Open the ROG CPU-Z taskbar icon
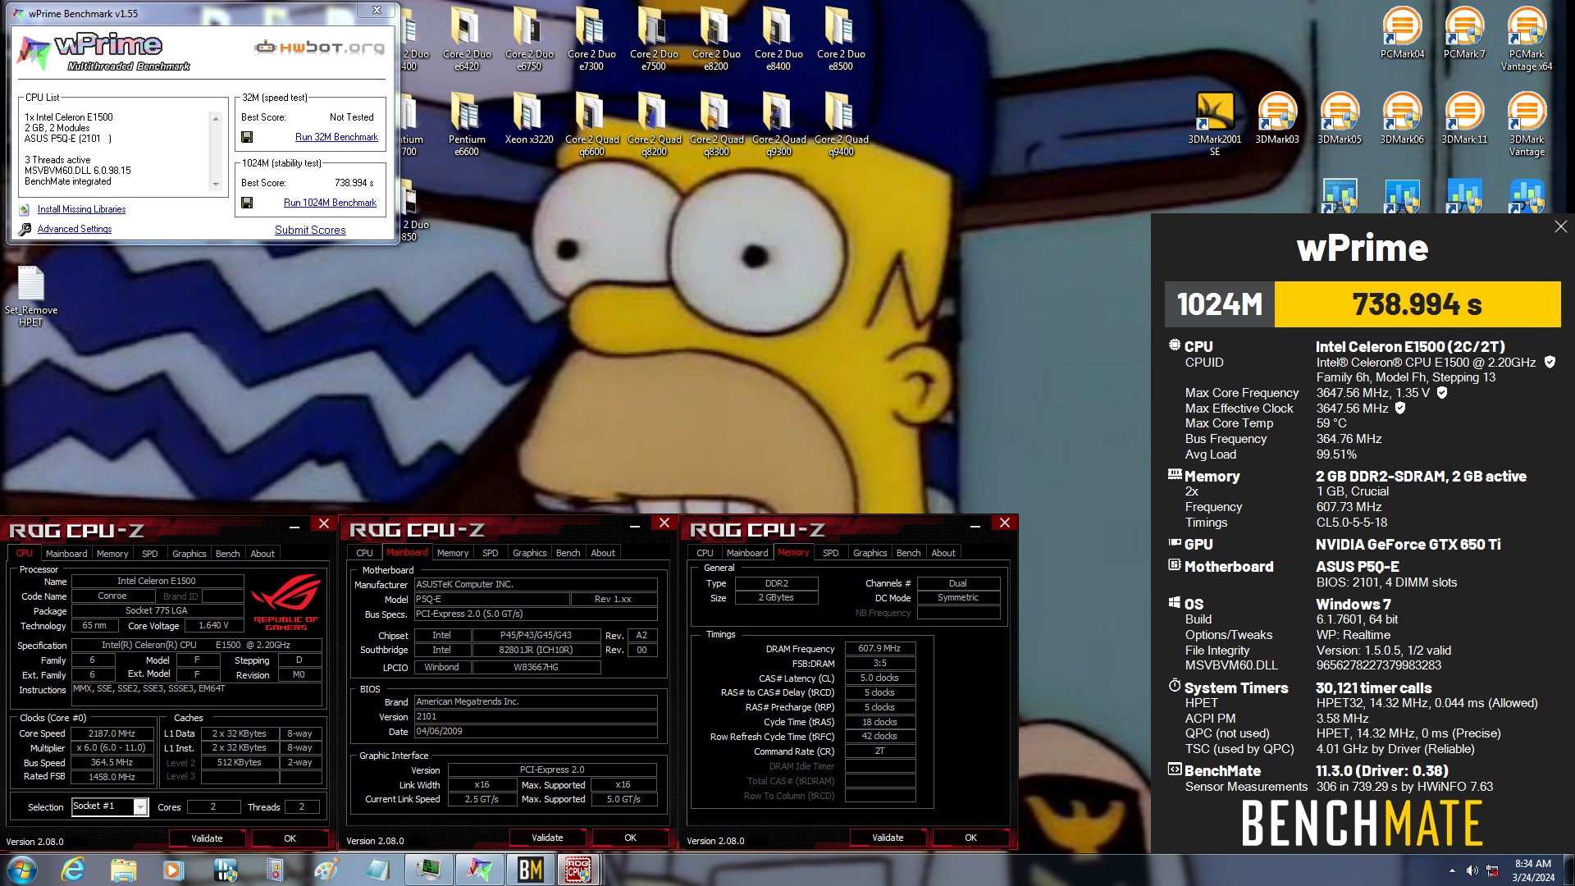The image size is (1575, 886). pos(578,870)
